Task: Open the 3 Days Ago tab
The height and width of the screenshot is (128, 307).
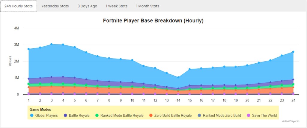Action: (87, 6)
